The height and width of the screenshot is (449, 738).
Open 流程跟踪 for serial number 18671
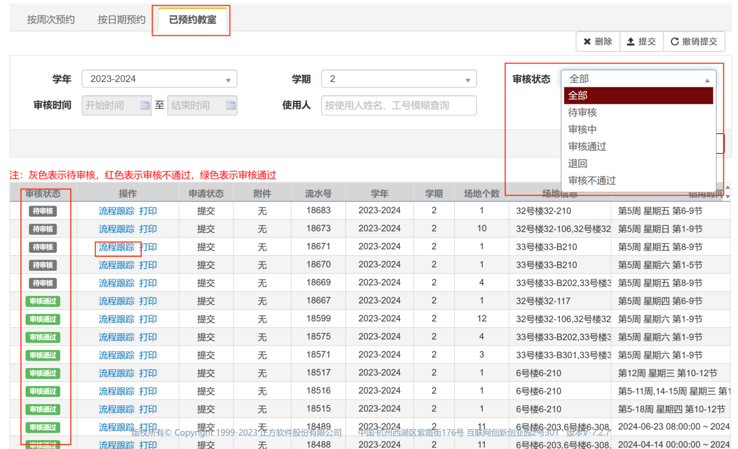coord(116,247)
